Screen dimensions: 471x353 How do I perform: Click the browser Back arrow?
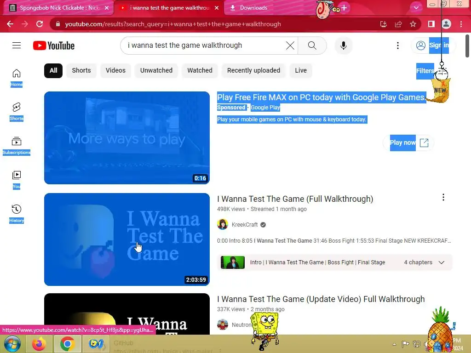pos(10,24)
